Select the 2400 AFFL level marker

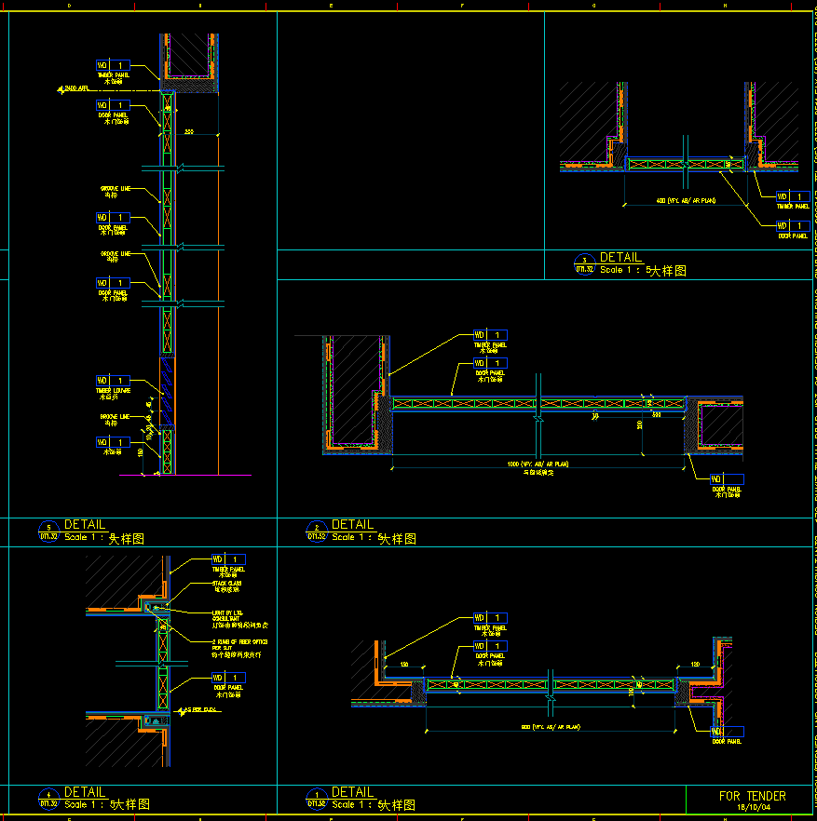pyautogui.click(x=74, y=88)
